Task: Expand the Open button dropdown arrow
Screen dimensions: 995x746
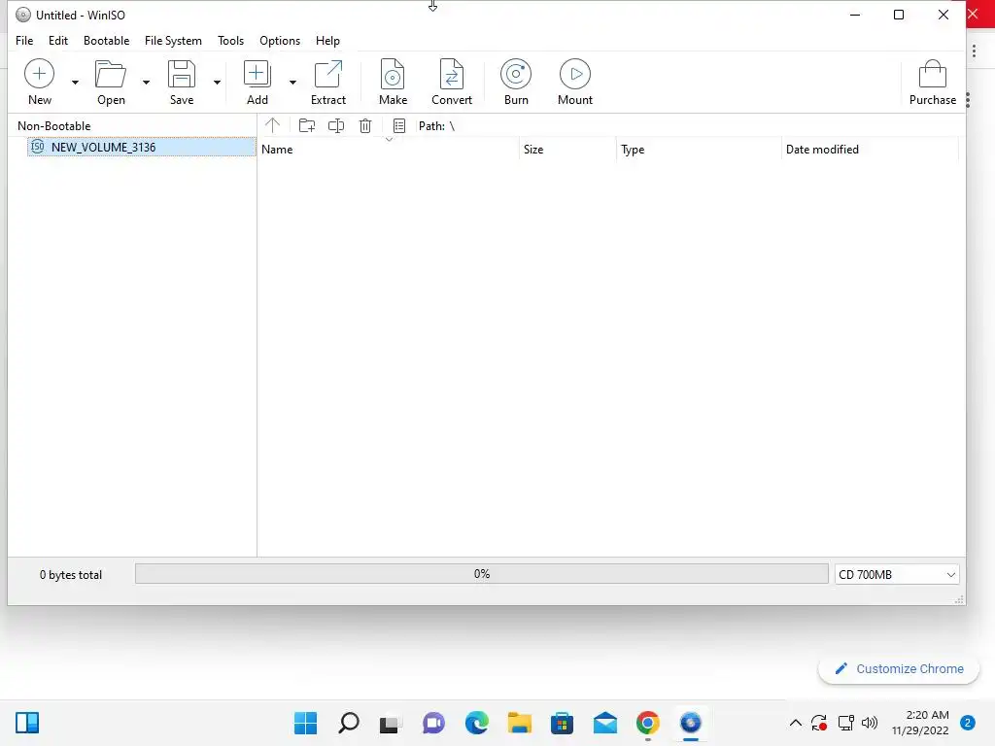Action: [x=146, y=83]
